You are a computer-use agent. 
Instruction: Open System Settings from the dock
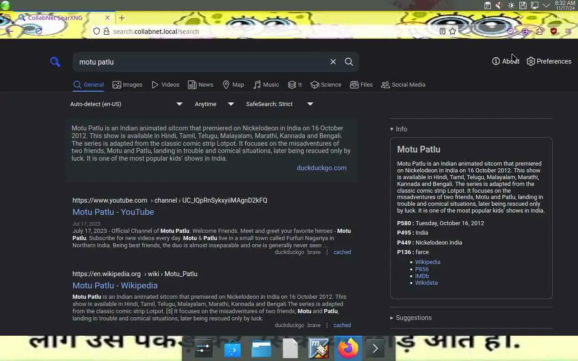point(203,349)
